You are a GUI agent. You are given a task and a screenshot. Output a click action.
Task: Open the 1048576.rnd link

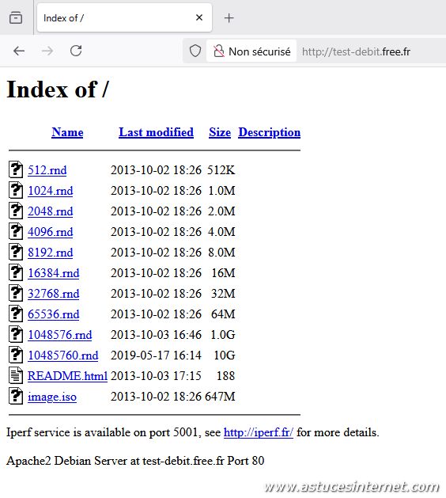click(x=60, y=335)
